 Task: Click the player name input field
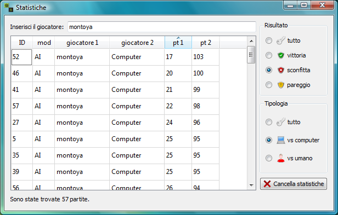click(x=162, y=27)
